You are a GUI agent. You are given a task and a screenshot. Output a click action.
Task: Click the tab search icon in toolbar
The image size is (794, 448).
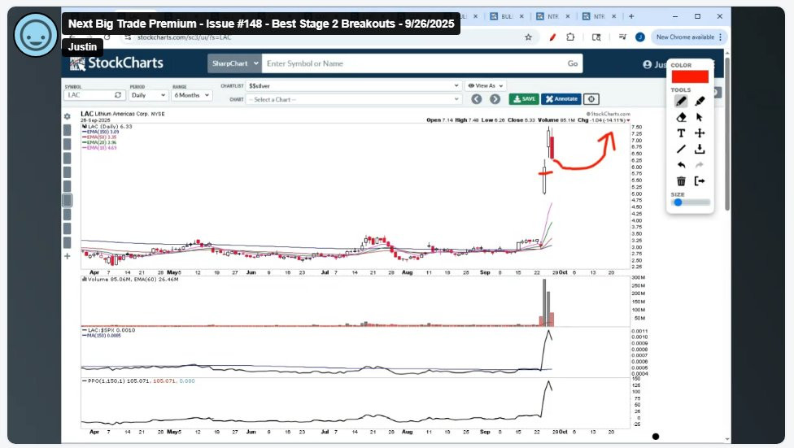pos(596,37)
